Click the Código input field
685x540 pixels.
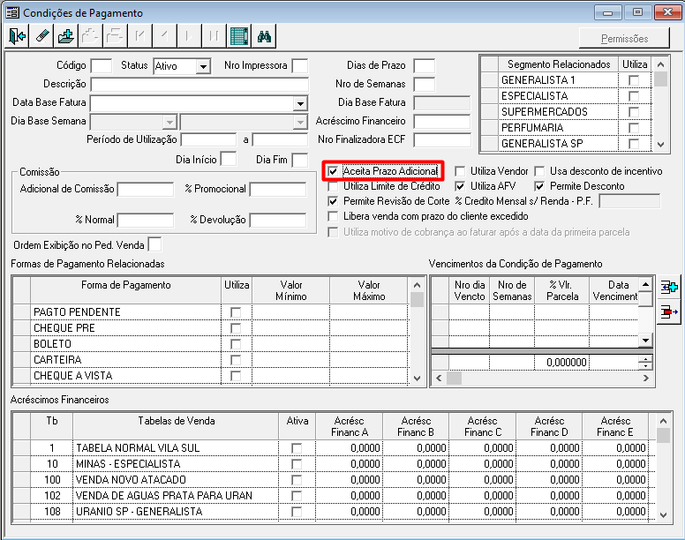pos(102,66)
